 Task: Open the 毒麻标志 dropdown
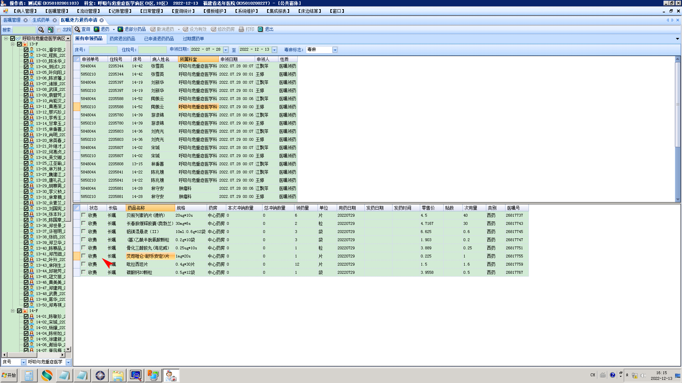[x=335, y=50]
